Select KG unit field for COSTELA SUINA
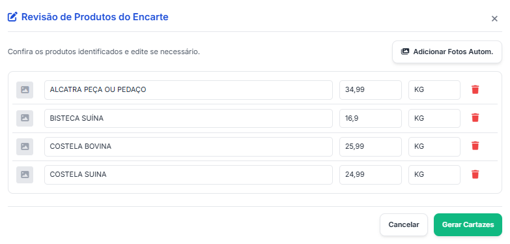Image resolution: width=510 pixels, height=244 pixels. pyautogui.click(x=434, y=175)
